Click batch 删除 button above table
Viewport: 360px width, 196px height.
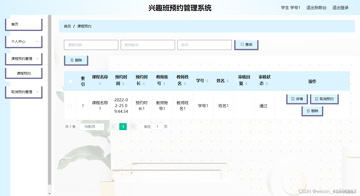(76, 60)
